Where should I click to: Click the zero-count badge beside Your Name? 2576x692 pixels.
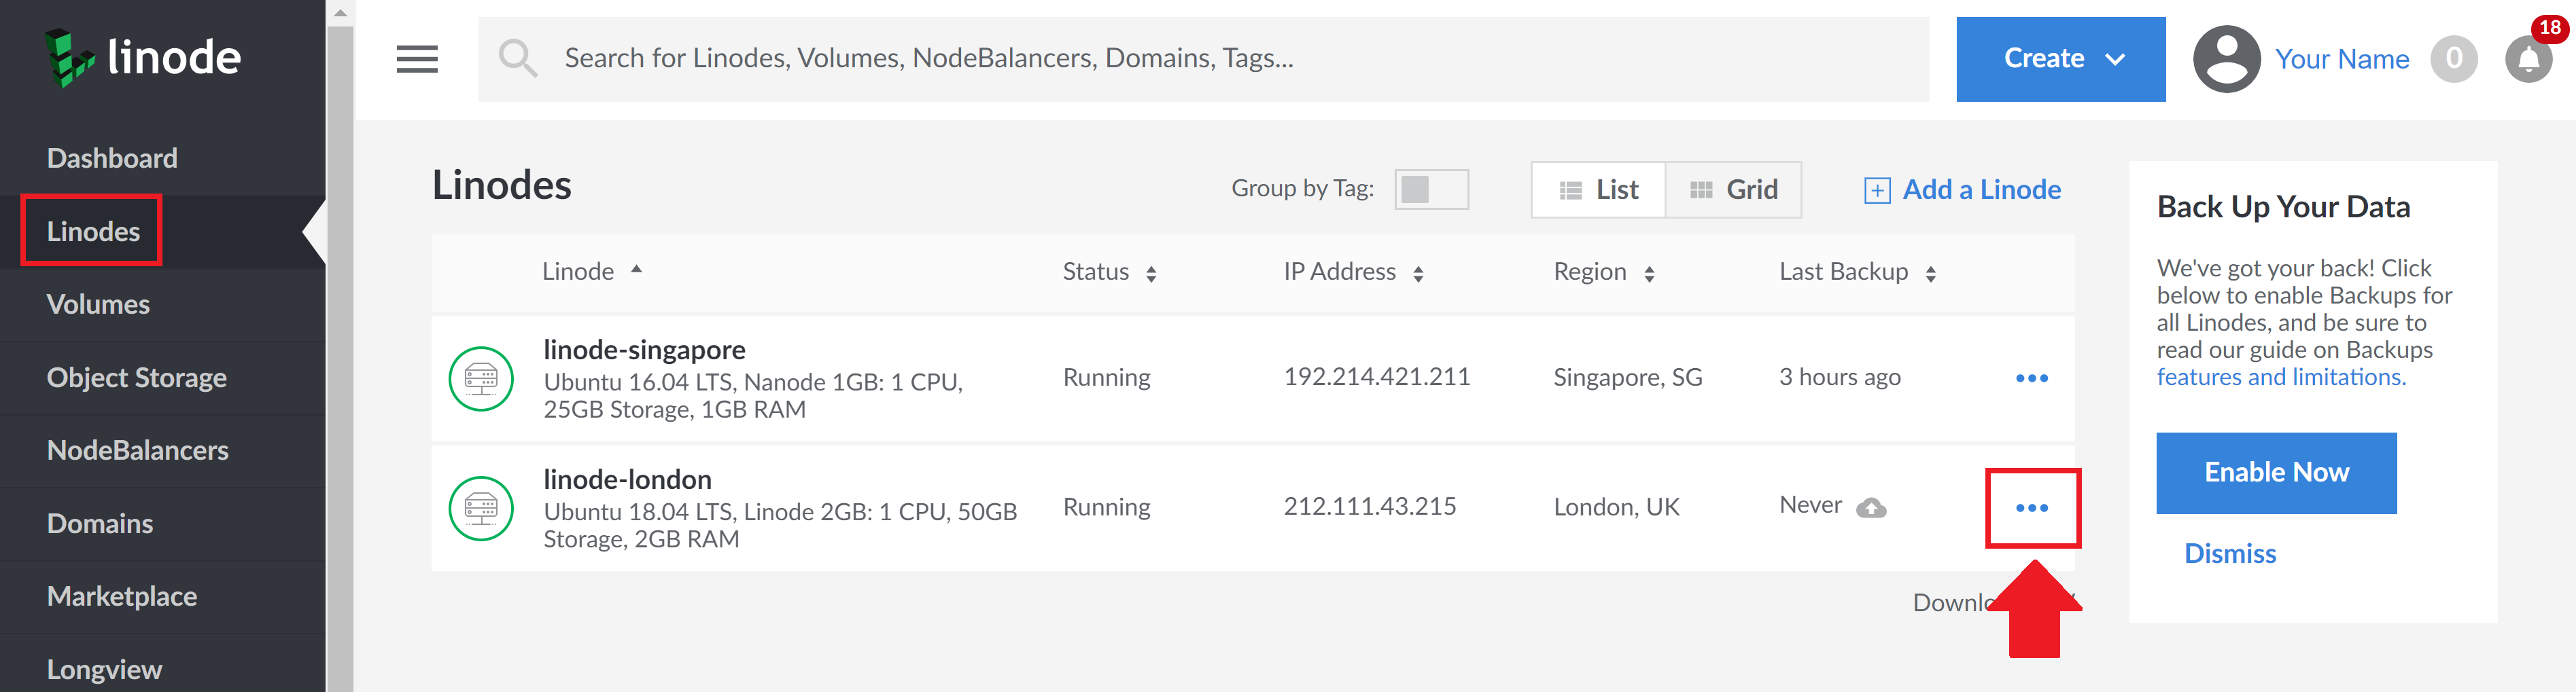click(x=2454, y=59)
